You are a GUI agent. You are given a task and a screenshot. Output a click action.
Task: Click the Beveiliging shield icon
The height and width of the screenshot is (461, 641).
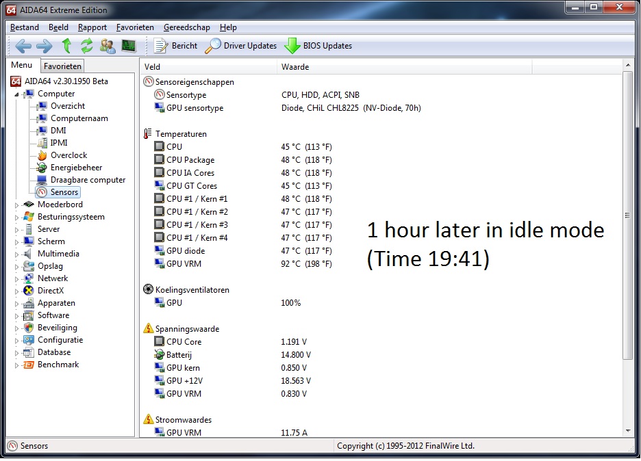(29, 328)
